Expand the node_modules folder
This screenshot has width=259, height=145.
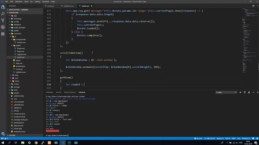point(25,28)
